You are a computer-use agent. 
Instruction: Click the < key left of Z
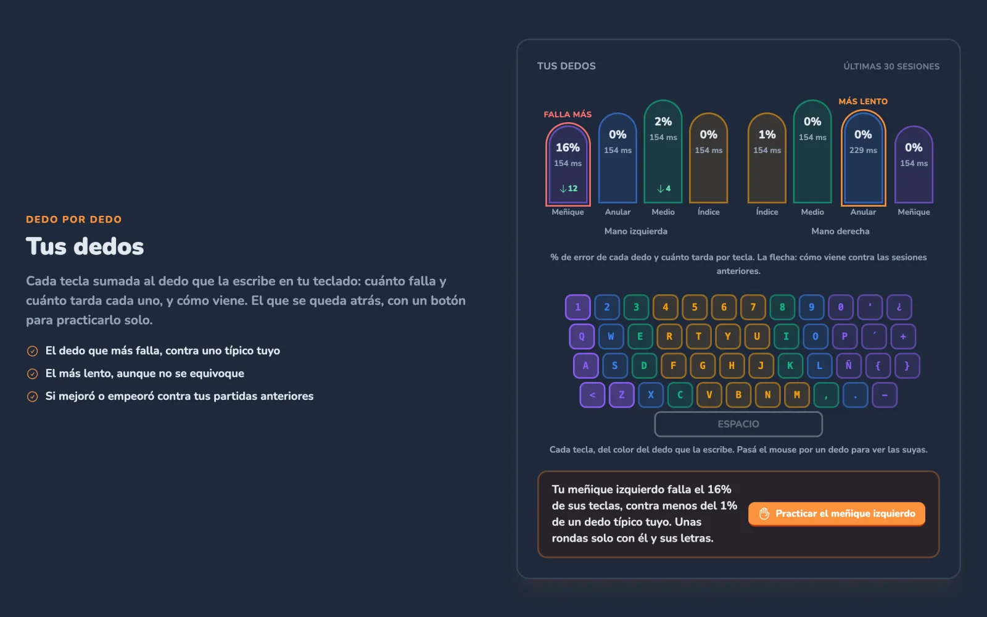click(x=592, y=395)
